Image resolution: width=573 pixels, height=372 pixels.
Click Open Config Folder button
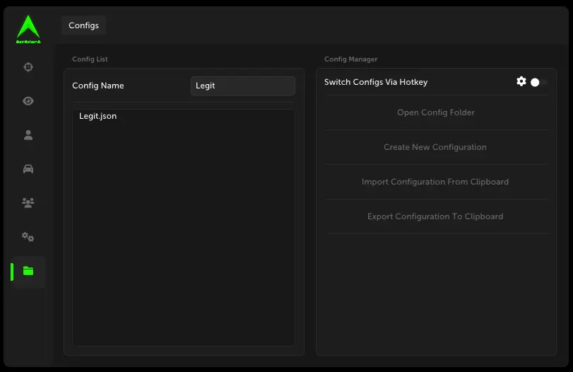tap(435, 112)
